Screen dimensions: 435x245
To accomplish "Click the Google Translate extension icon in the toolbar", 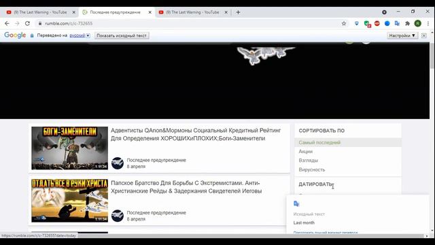I will (x=397, y=24).
